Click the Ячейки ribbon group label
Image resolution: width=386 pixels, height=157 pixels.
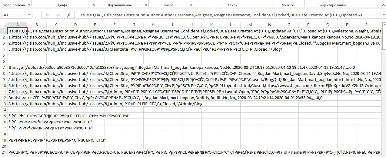coord(288,5)
